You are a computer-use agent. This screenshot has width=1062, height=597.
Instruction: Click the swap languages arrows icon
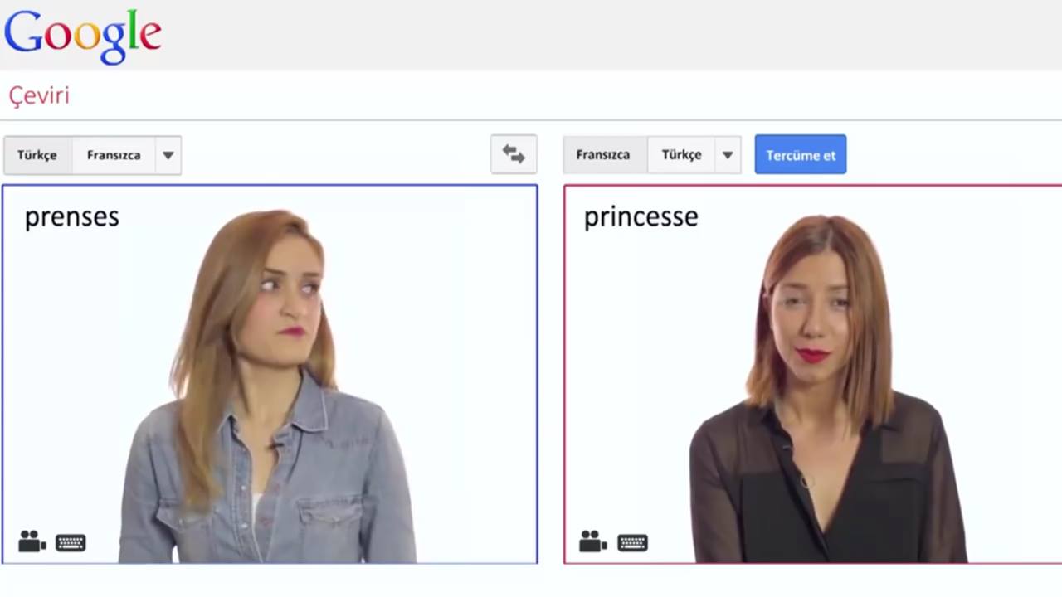click(x=514, y=154)
